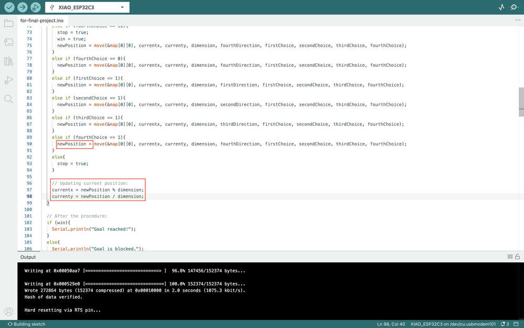Place cursor on 'stop = true;' at line 73
Viewport: 524px width, 328px height.
(72, 33)
